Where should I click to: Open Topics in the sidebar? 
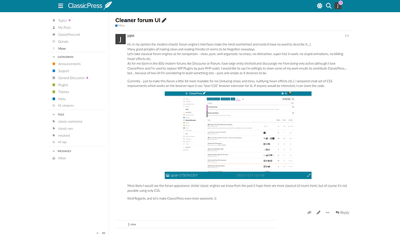[62, 20]
